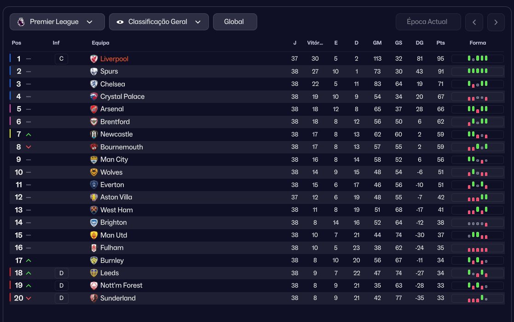514x322 pixels.
Task: Go to the previous season arrow
Action: pos(474,22)
